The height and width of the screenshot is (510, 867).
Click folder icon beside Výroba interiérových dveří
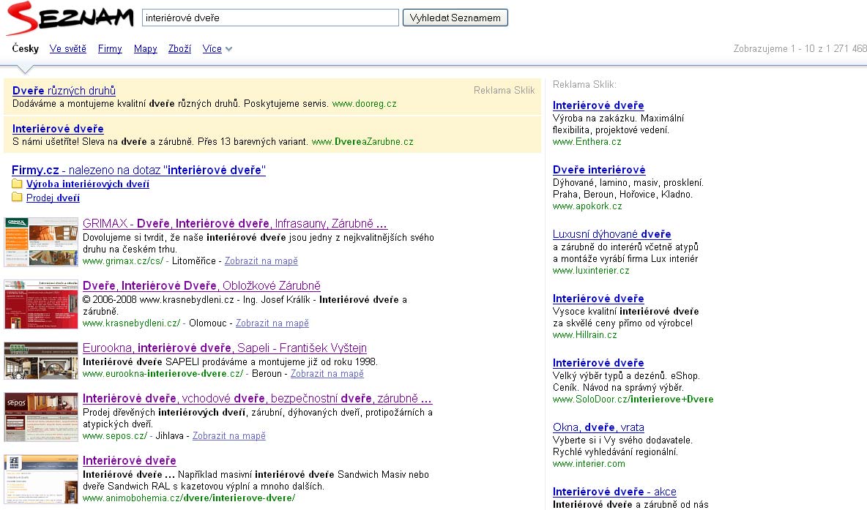(17, 184)
